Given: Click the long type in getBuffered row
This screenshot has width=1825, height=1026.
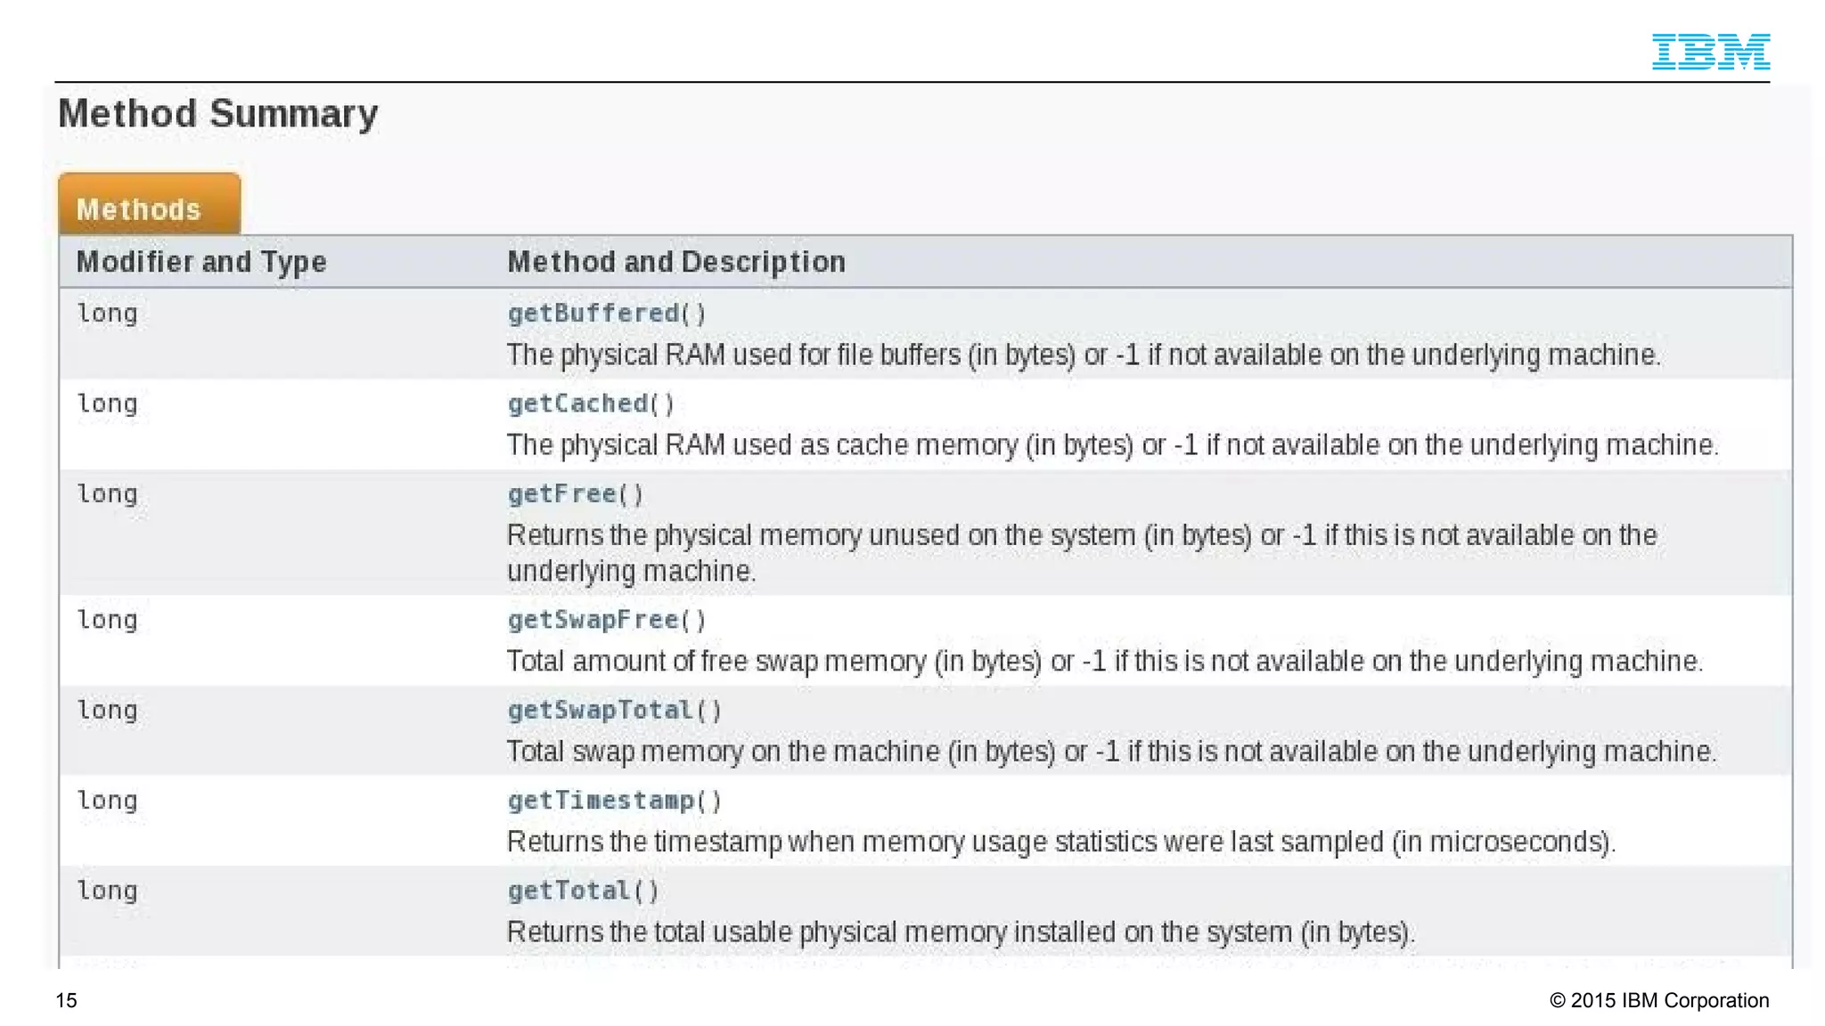Looking at the screenshot, I should 107,313.
